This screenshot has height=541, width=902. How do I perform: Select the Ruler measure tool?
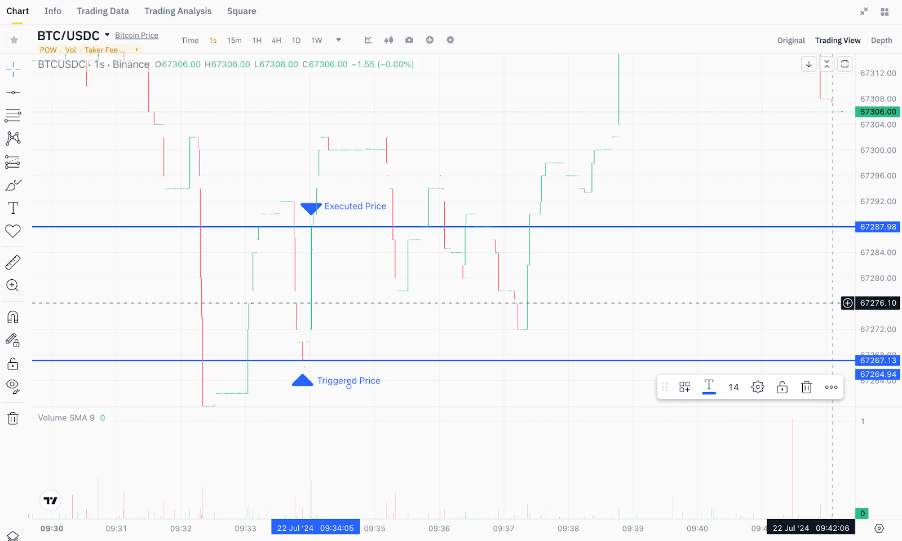(13, 262)
